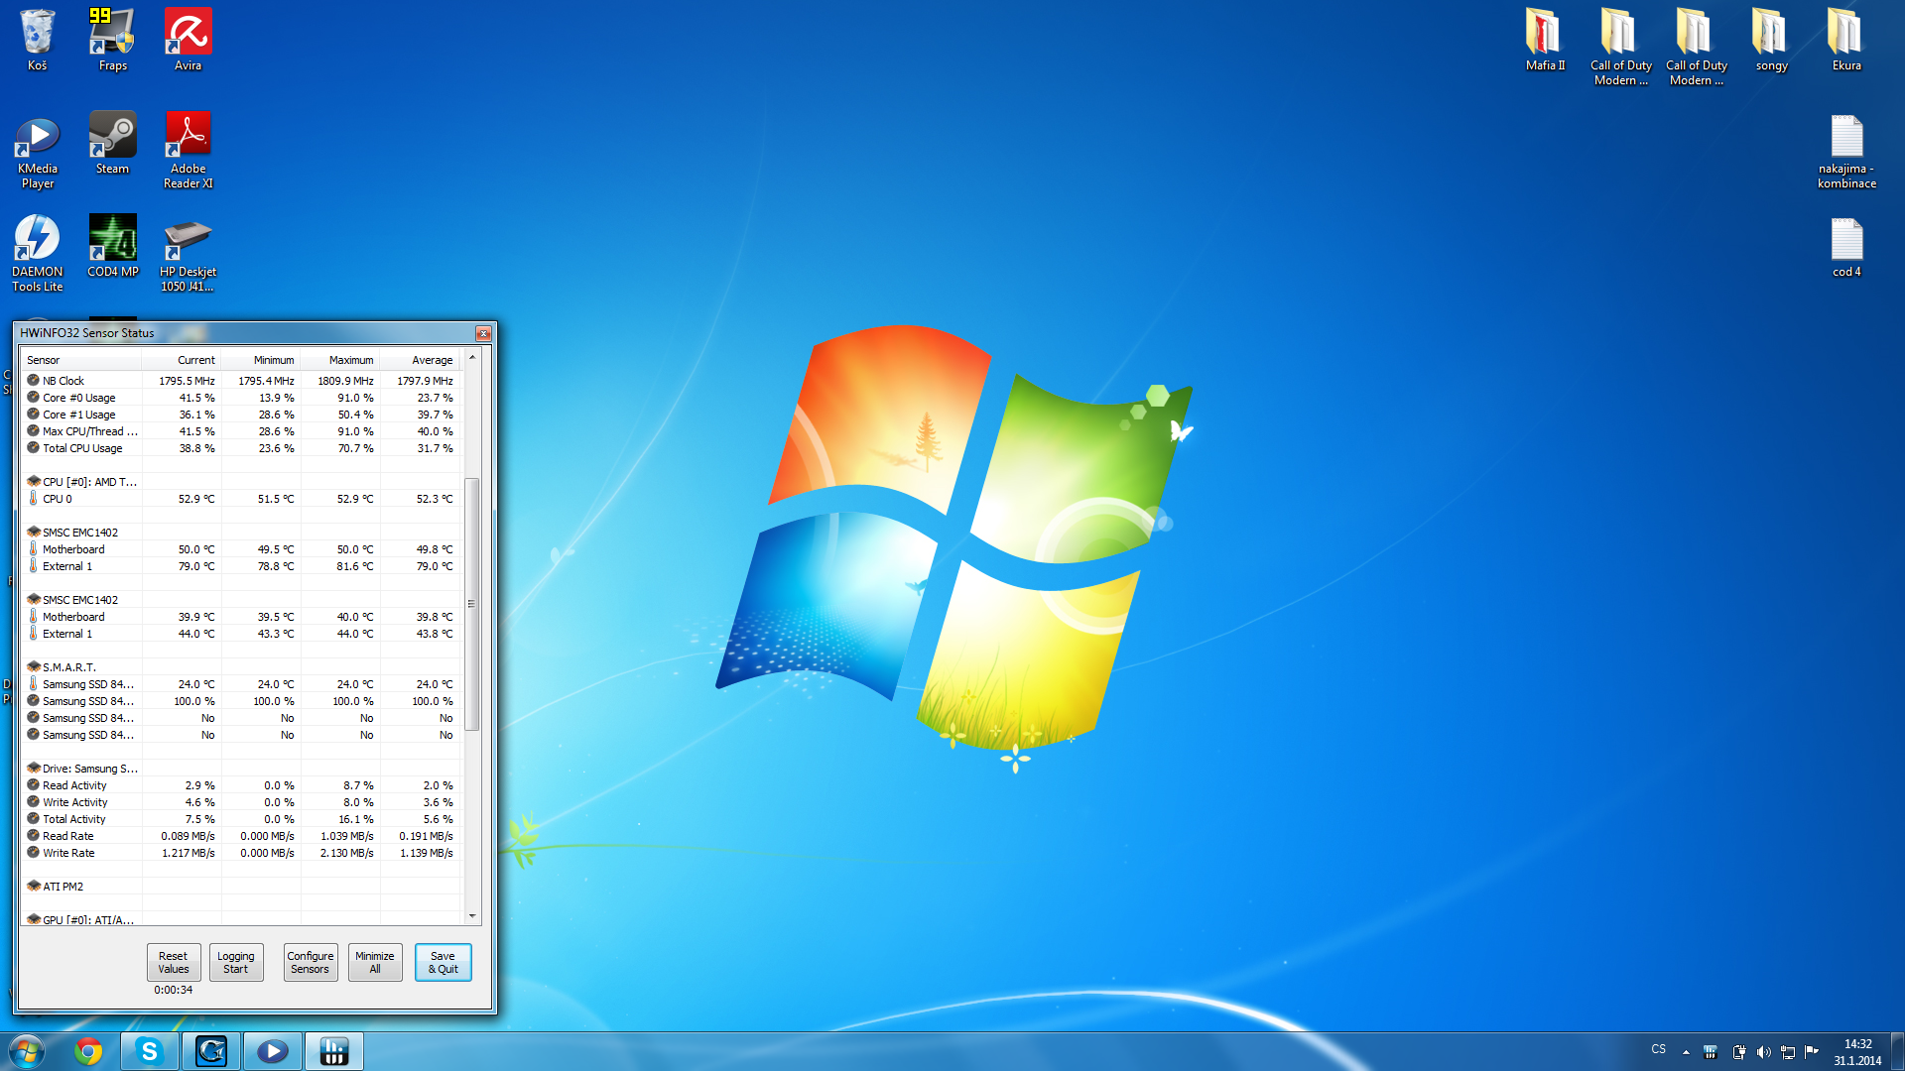Show hidden tray icons arrow
This screenshot has height=1071, width=1905.
tap(1686, 1052)
